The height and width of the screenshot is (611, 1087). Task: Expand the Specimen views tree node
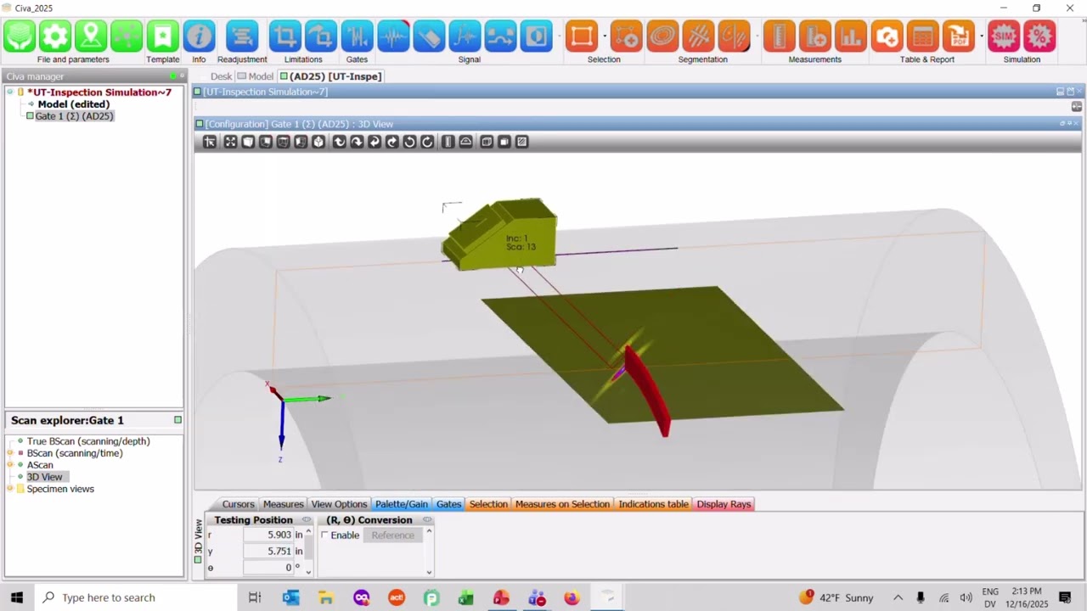click(10, 489)
